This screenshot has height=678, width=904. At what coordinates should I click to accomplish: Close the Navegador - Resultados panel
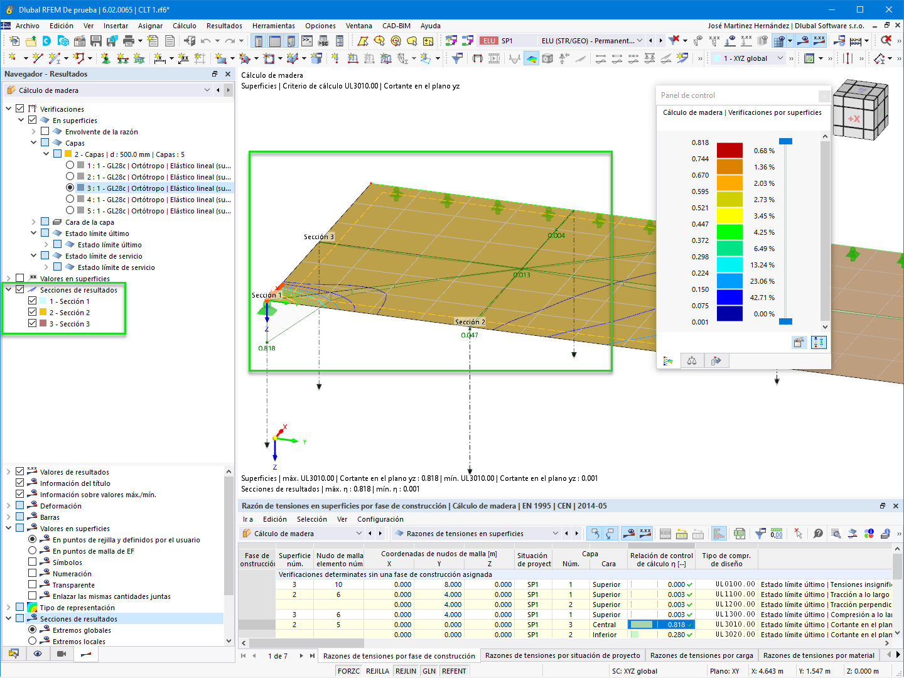tap(228, 74)
